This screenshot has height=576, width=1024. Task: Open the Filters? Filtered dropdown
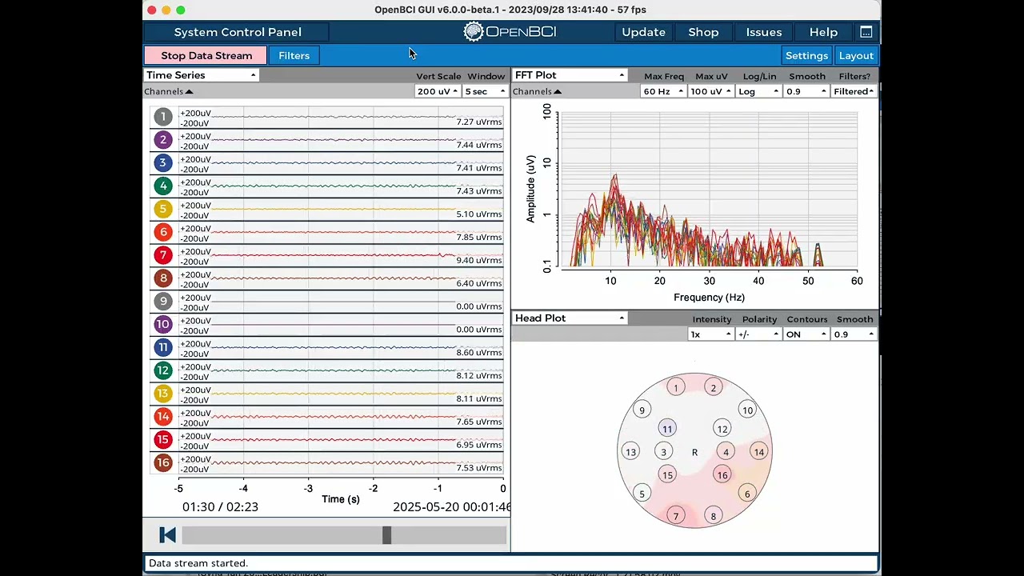(854, 91)
